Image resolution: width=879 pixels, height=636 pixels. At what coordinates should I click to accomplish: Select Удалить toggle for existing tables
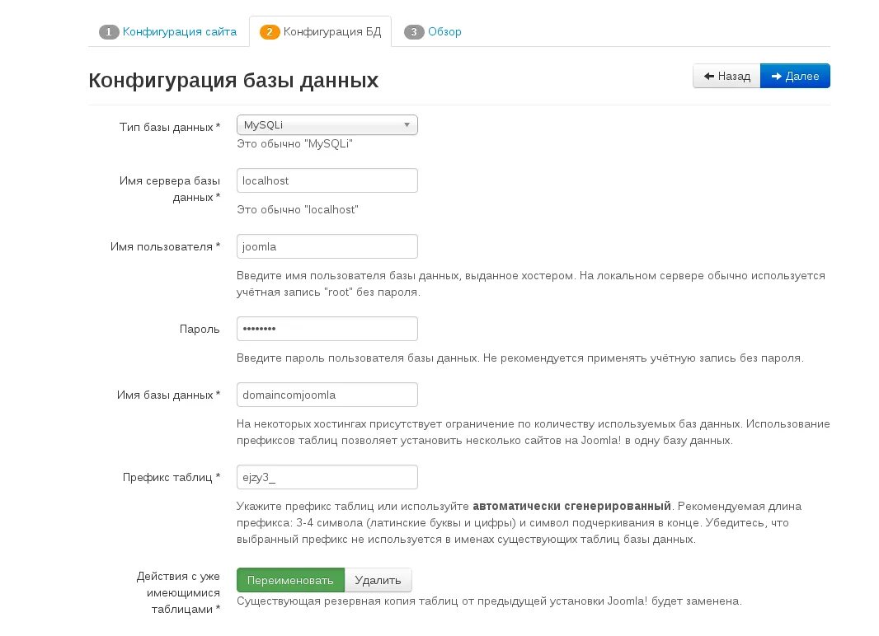378,580
